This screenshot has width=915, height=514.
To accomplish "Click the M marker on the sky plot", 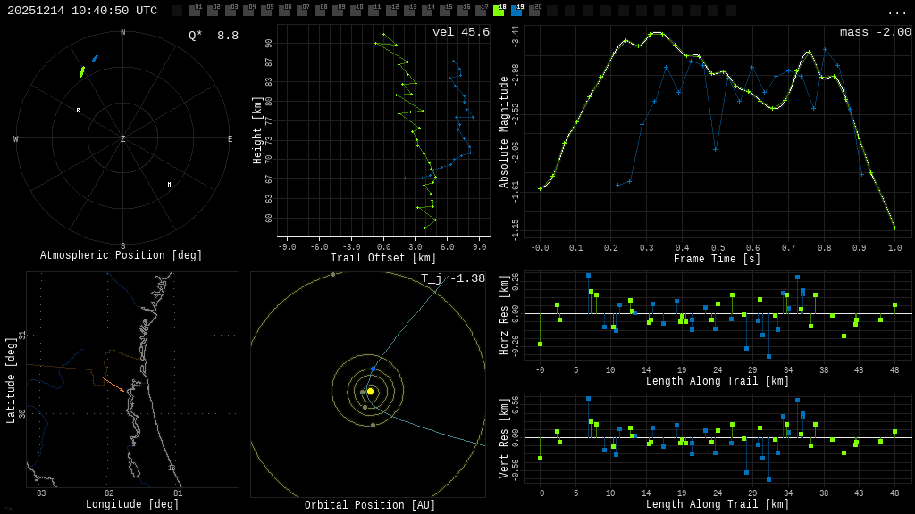I will pos(169,185).
